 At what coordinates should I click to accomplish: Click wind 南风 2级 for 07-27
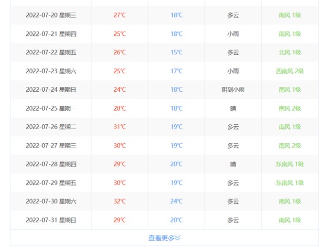pos(290,146)
